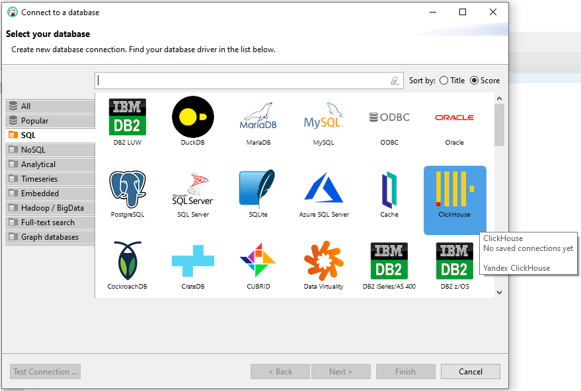
Task: Open the Full-text search category
Action: (x=50, y=223)
